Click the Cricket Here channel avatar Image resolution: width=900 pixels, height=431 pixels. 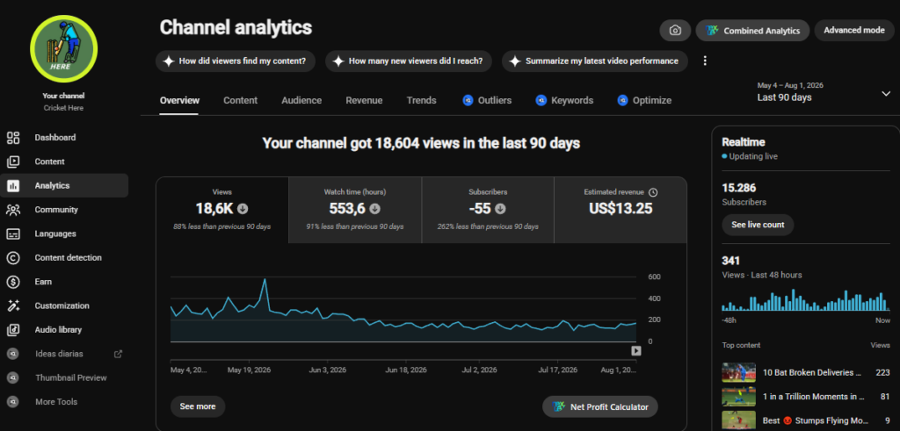pyautogui.click(x=63, y=49)
